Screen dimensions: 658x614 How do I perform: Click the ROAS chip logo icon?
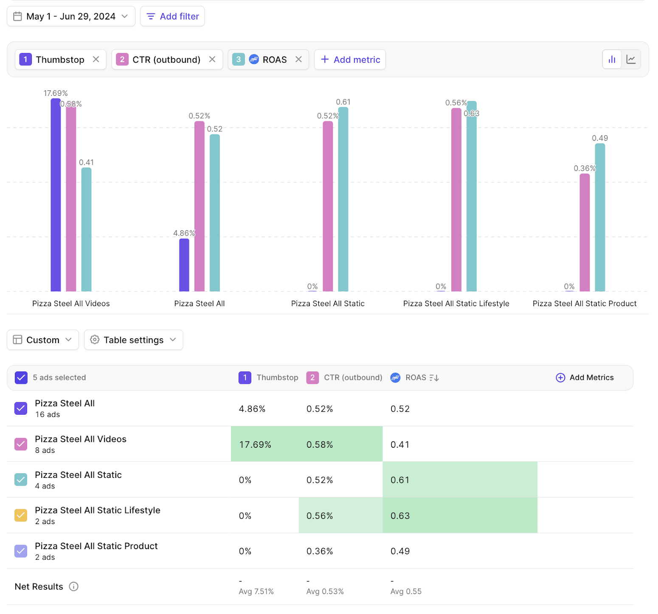[254, 59]
